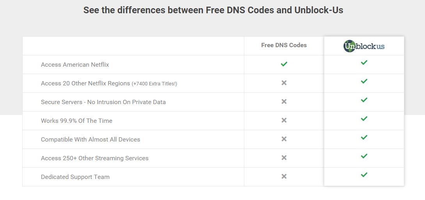Click Unblock-Us checkmark for American Netflix row

coord(364,62)
